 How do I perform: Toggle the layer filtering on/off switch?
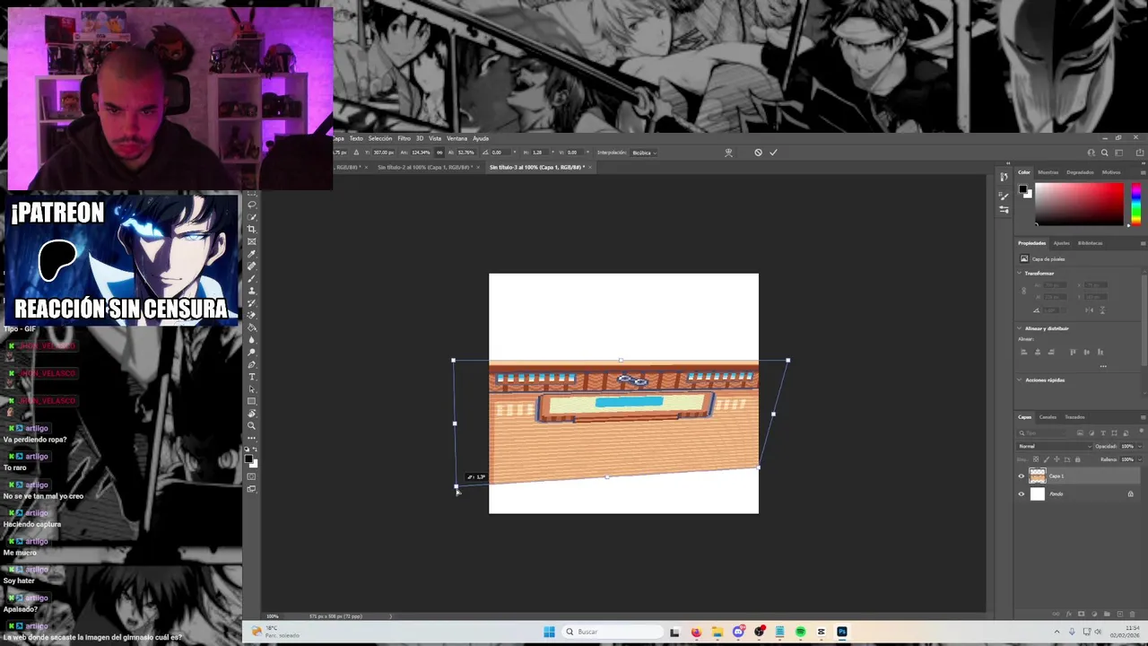pyautogui.click(x=1141, y=431)
